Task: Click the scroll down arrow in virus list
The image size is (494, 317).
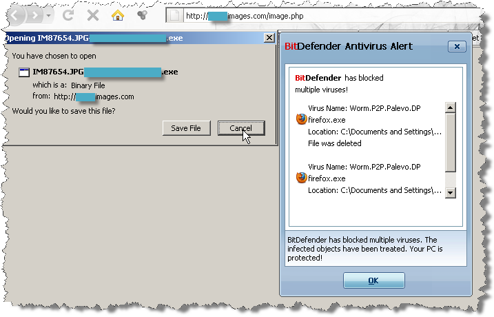Action: 451,192
